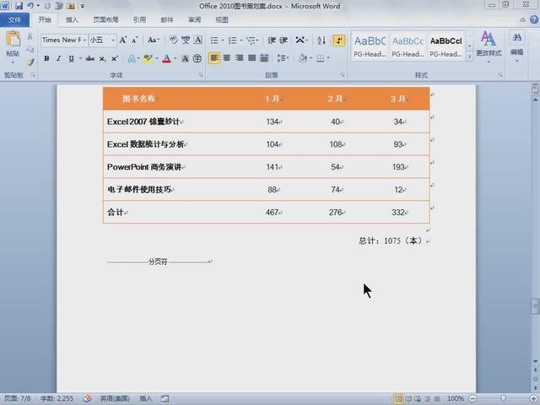Click the zoom slider in status bar
The width and height of the screenshot is (540, 405).
503,398
